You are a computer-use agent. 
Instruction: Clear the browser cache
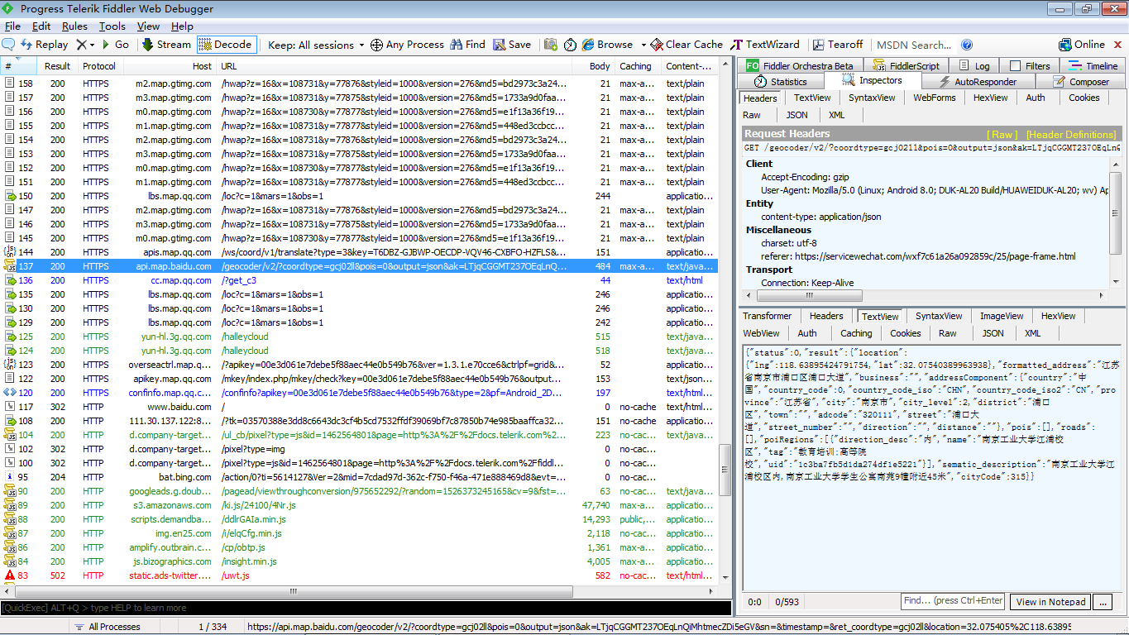686,45
